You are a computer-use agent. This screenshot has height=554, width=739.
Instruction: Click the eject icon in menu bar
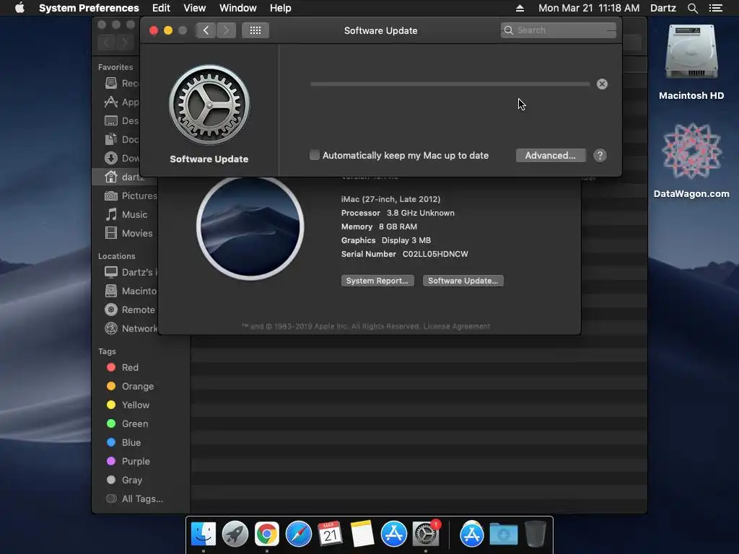pos(520,8)
